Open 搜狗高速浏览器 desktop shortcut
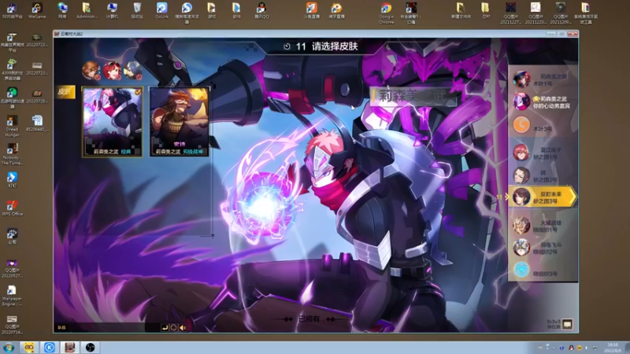Viewport: 630px width, 354px height. 187,13
